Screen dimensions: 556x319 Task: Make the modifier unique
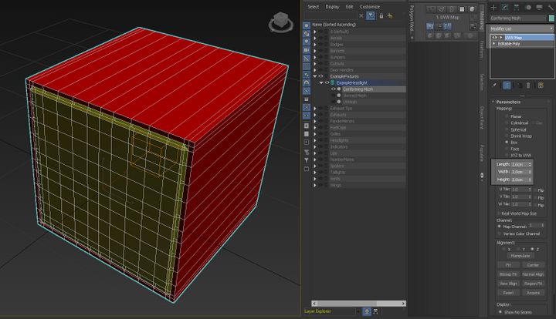coord(519,86)
